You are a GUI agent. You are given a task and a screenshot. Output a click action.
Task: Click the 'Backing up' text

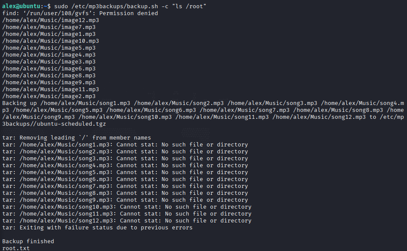[x=19, y=103]
